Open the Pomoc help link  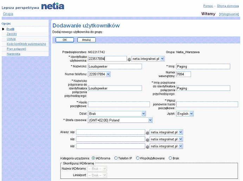coord(208,6)
